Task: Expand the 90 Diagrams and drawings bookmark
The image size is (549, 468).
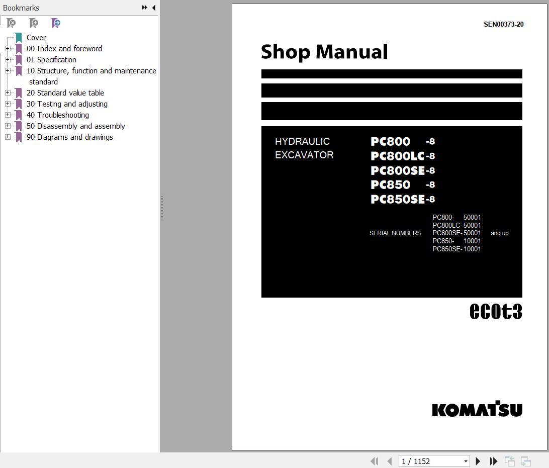Action: point(8,137)
